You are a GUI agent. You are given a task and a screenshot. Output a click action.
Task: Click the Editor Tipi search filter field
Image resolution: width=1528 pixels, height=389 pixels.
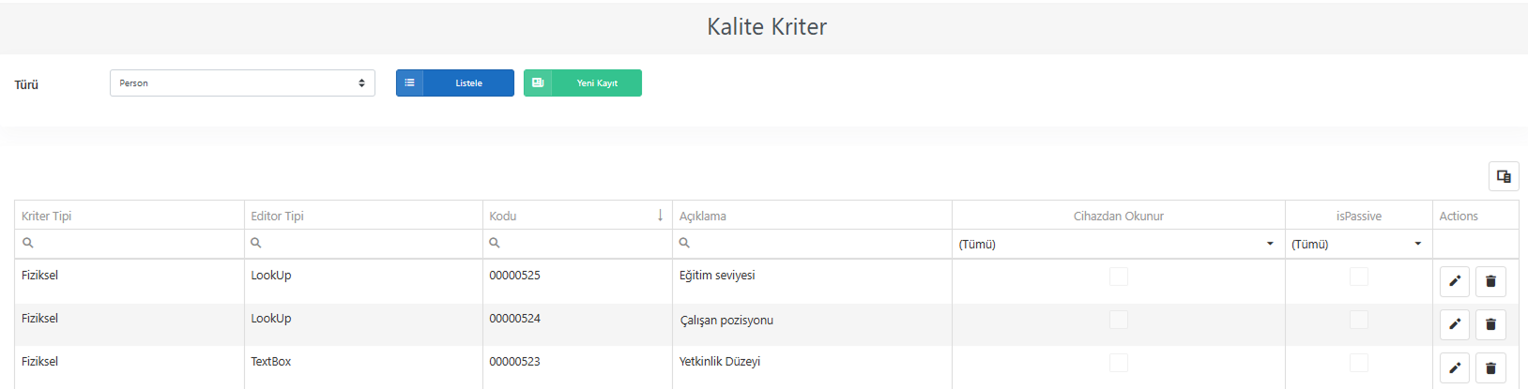363,243
